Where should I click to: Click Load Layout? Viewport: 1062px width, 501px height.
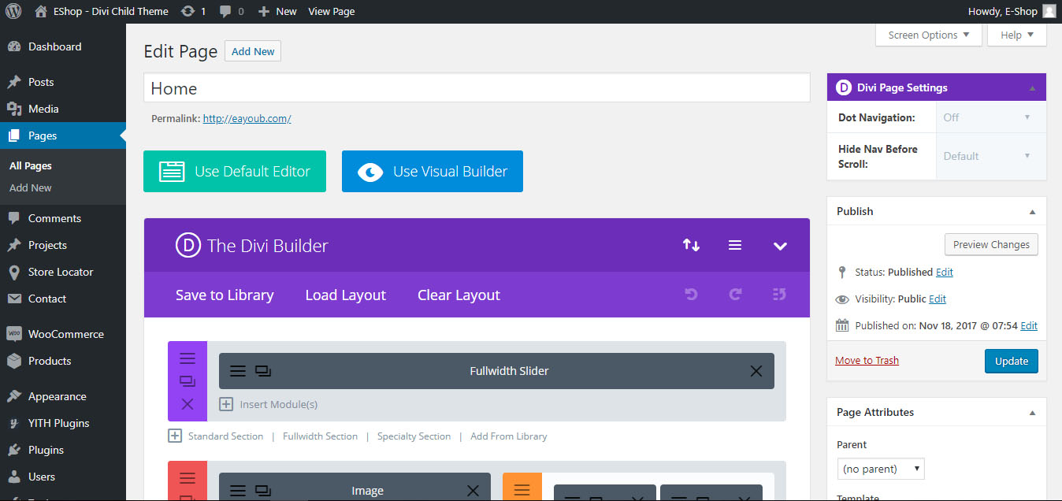(346, 295)
